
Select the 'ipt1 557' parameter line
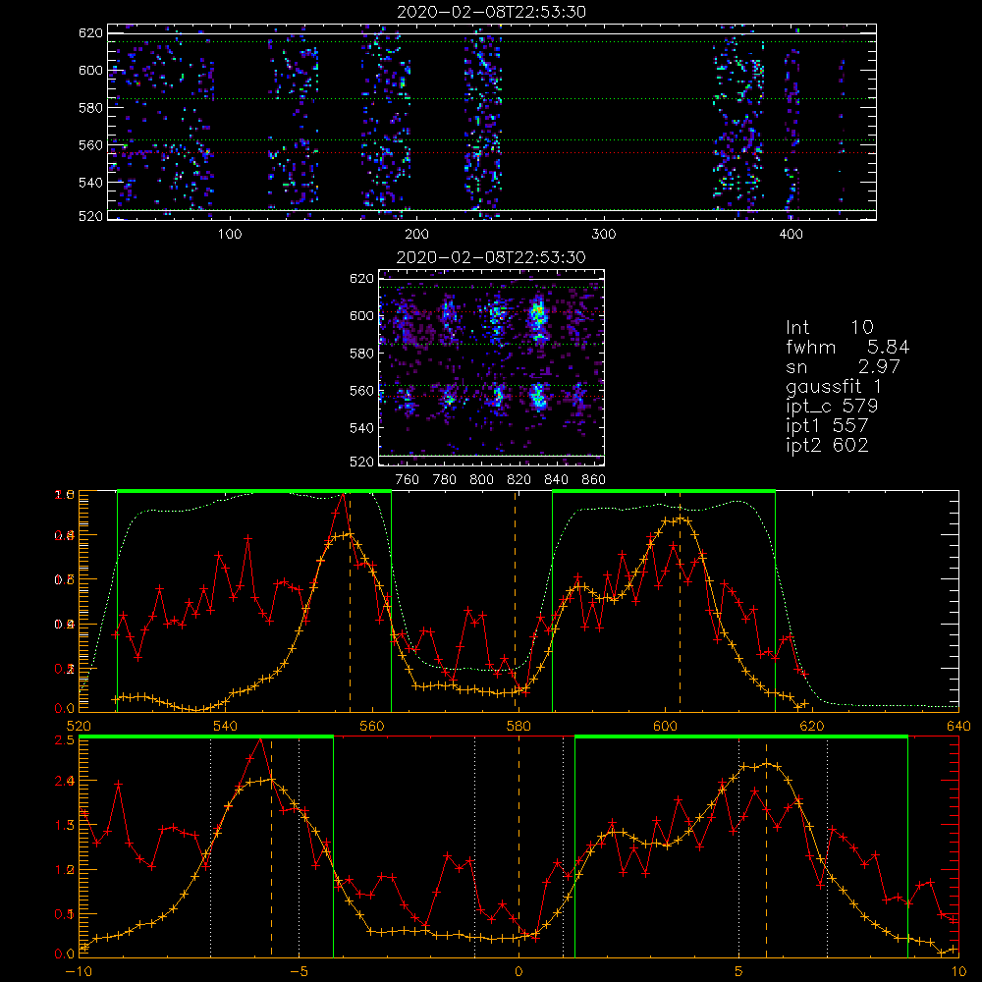pos(827,426)
